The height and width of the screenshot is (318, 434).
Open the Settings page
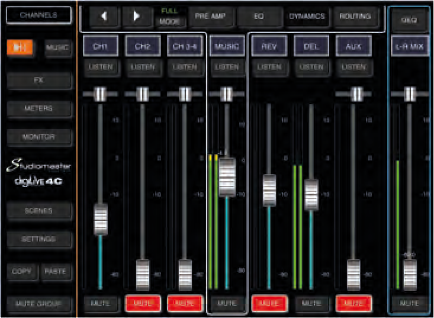38,239
